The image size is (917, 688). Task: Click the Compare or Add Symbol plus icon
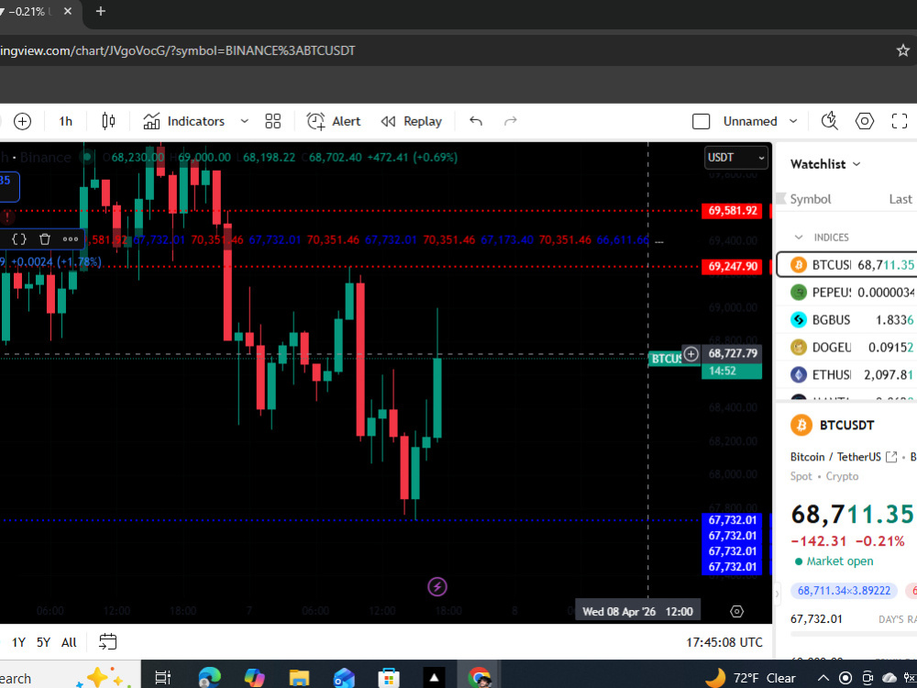point(22,121)
